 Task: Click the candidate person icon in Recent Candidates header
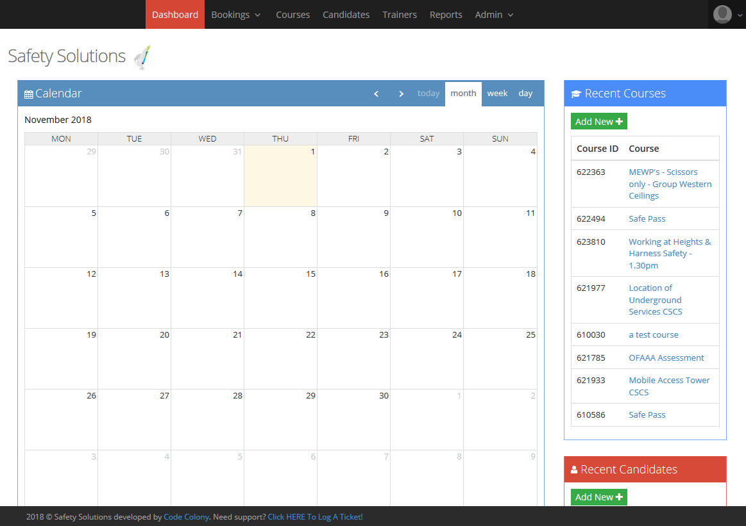[x=574, y=469]
